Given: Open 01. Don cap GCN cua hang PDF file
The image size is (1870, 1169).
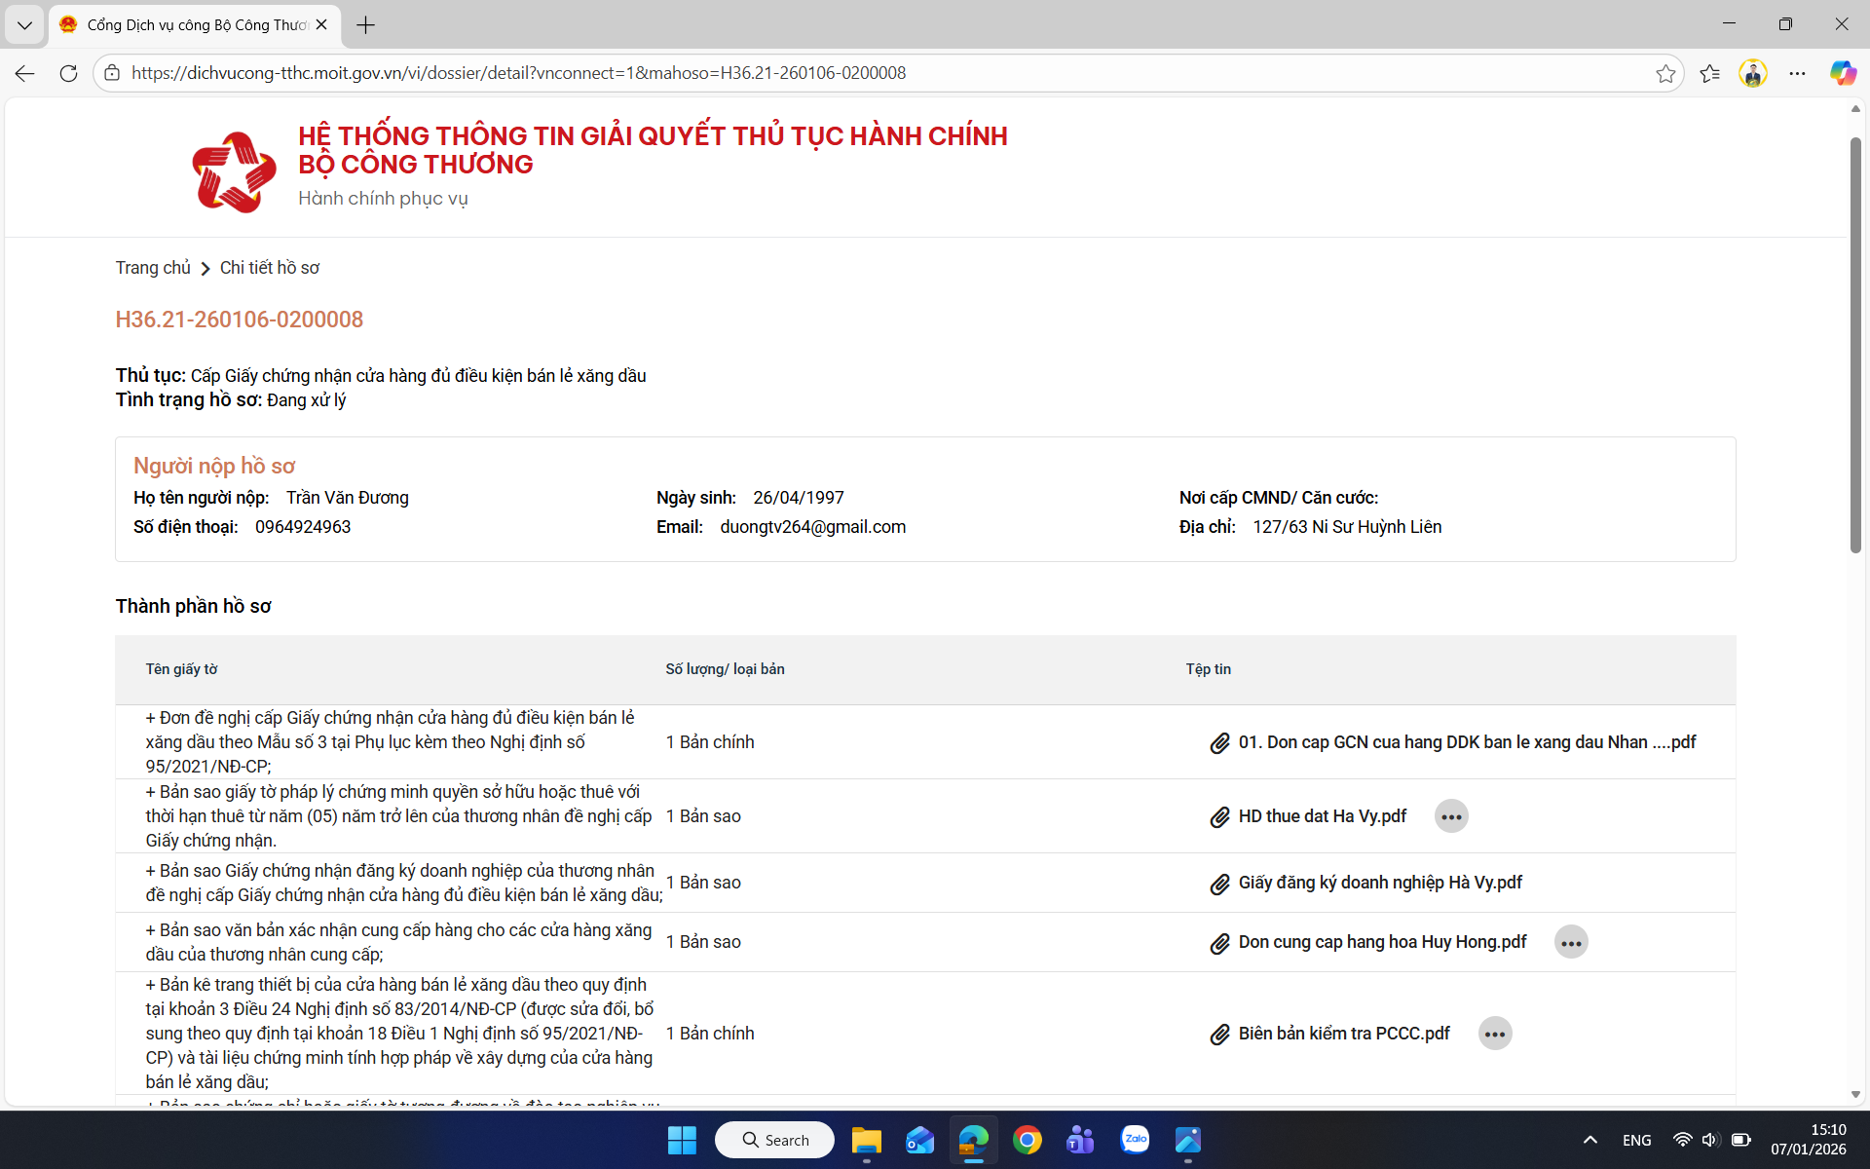Looking at the screenshot, I should coord(1466,742).
